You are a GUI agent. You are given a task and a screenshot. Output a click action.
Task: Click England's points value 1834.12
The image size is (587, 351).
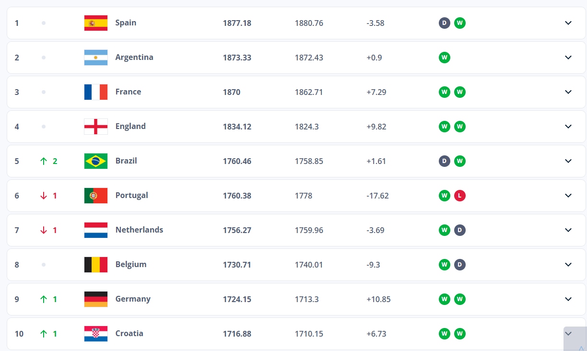[237, 126]
